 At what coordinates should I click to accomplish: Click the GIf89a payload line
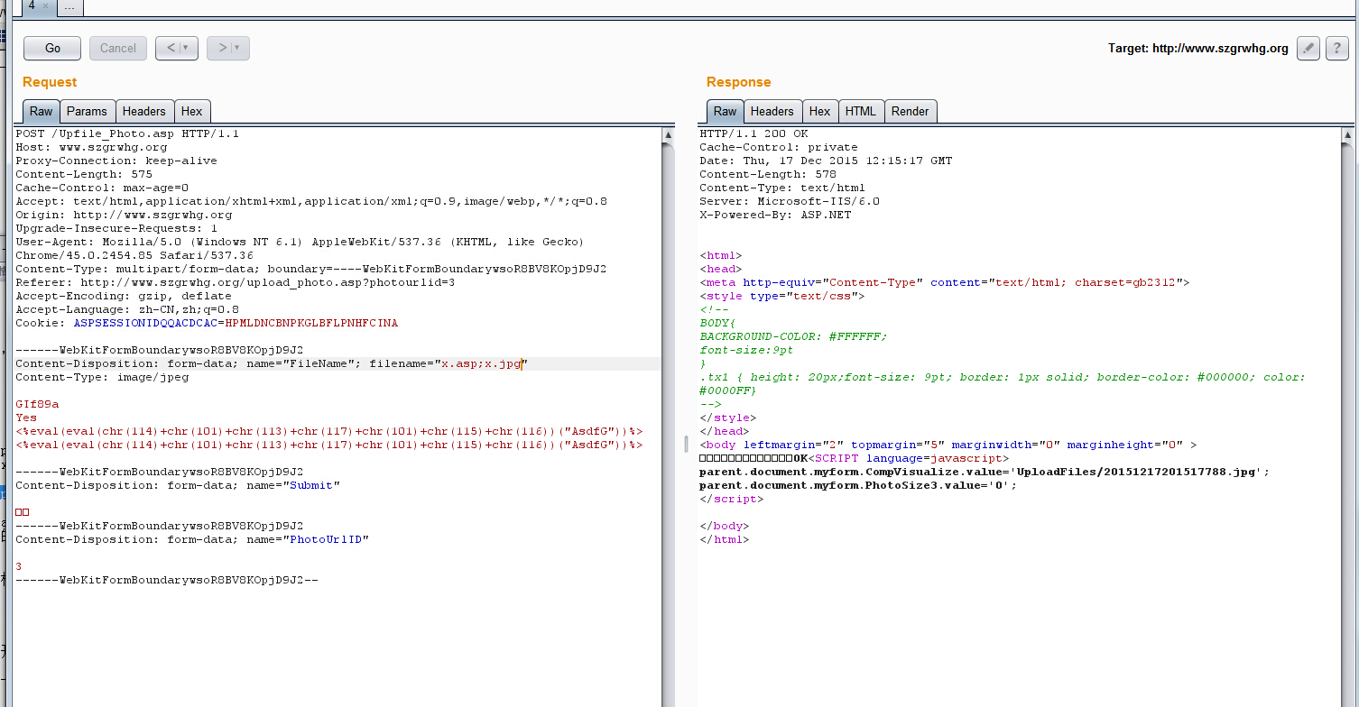coord(37,404)
